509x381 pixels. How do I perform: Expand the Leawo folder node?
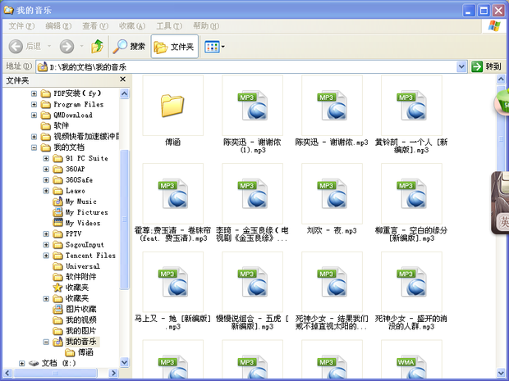coord(46,191)
